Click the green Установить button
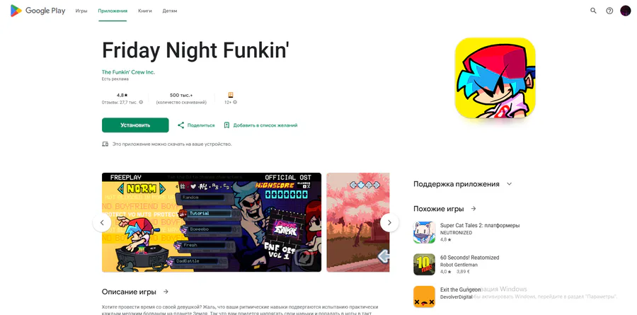Image resolution: width=637 pixels, height=315 pixels. (x=135, y=125)
